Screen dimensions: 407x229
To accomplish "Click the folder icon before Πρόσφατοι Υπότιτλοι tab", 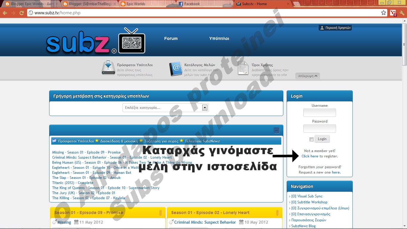I will (54, 140).
